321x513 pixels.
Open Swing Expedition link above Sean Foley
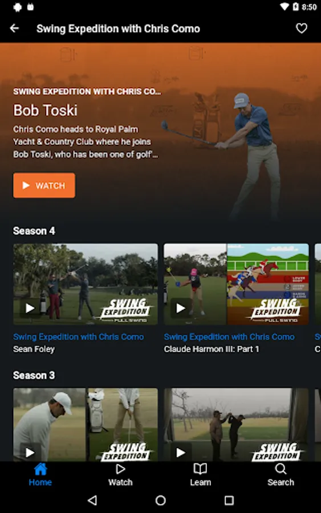point(79,337)
